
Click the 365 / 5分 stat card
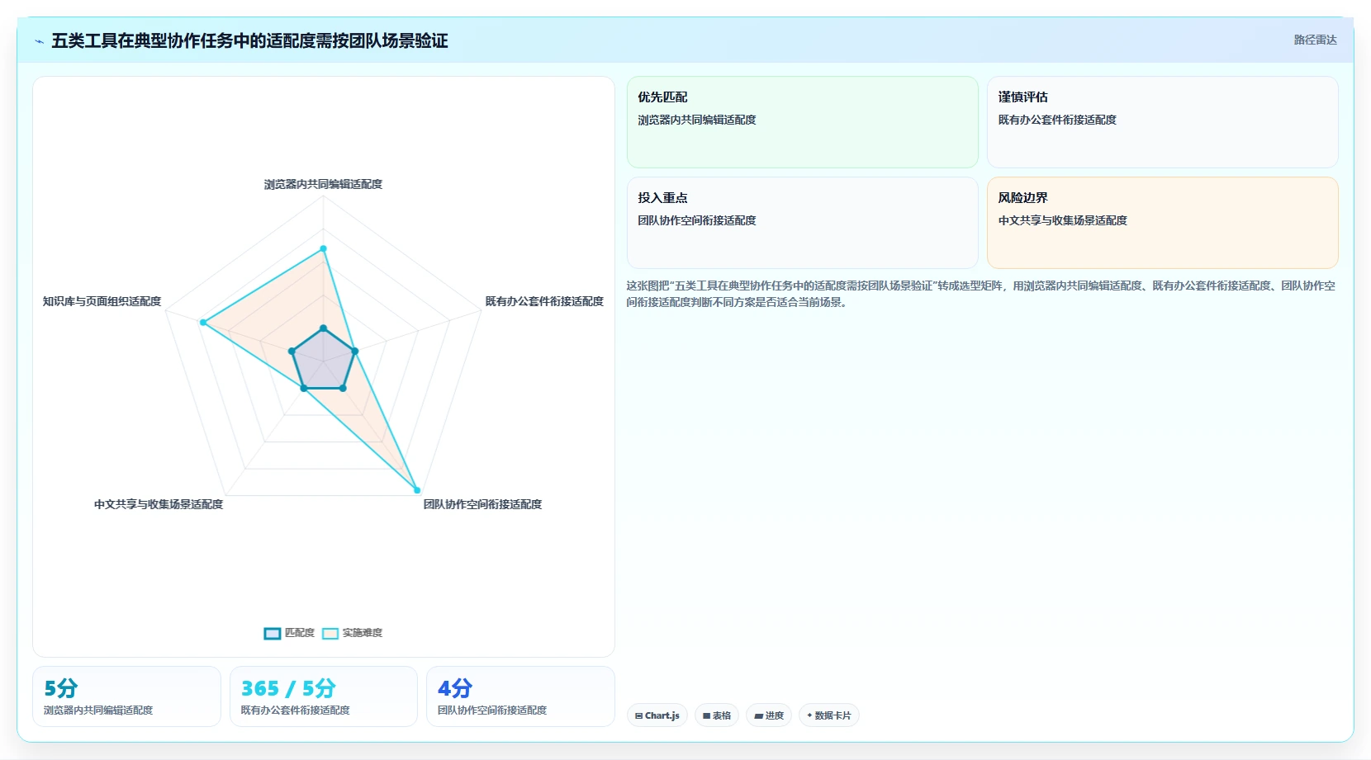click(324, 696)
